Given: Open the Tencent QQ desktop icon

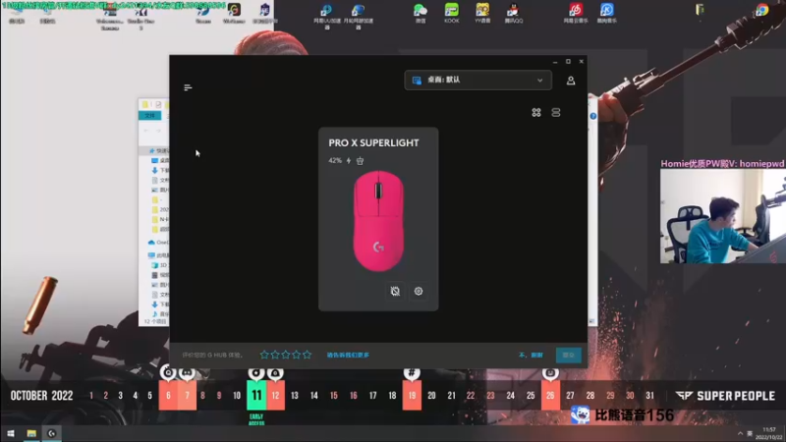Looking at the screenshot, I should pyautogui.click(x=513, y=14).
